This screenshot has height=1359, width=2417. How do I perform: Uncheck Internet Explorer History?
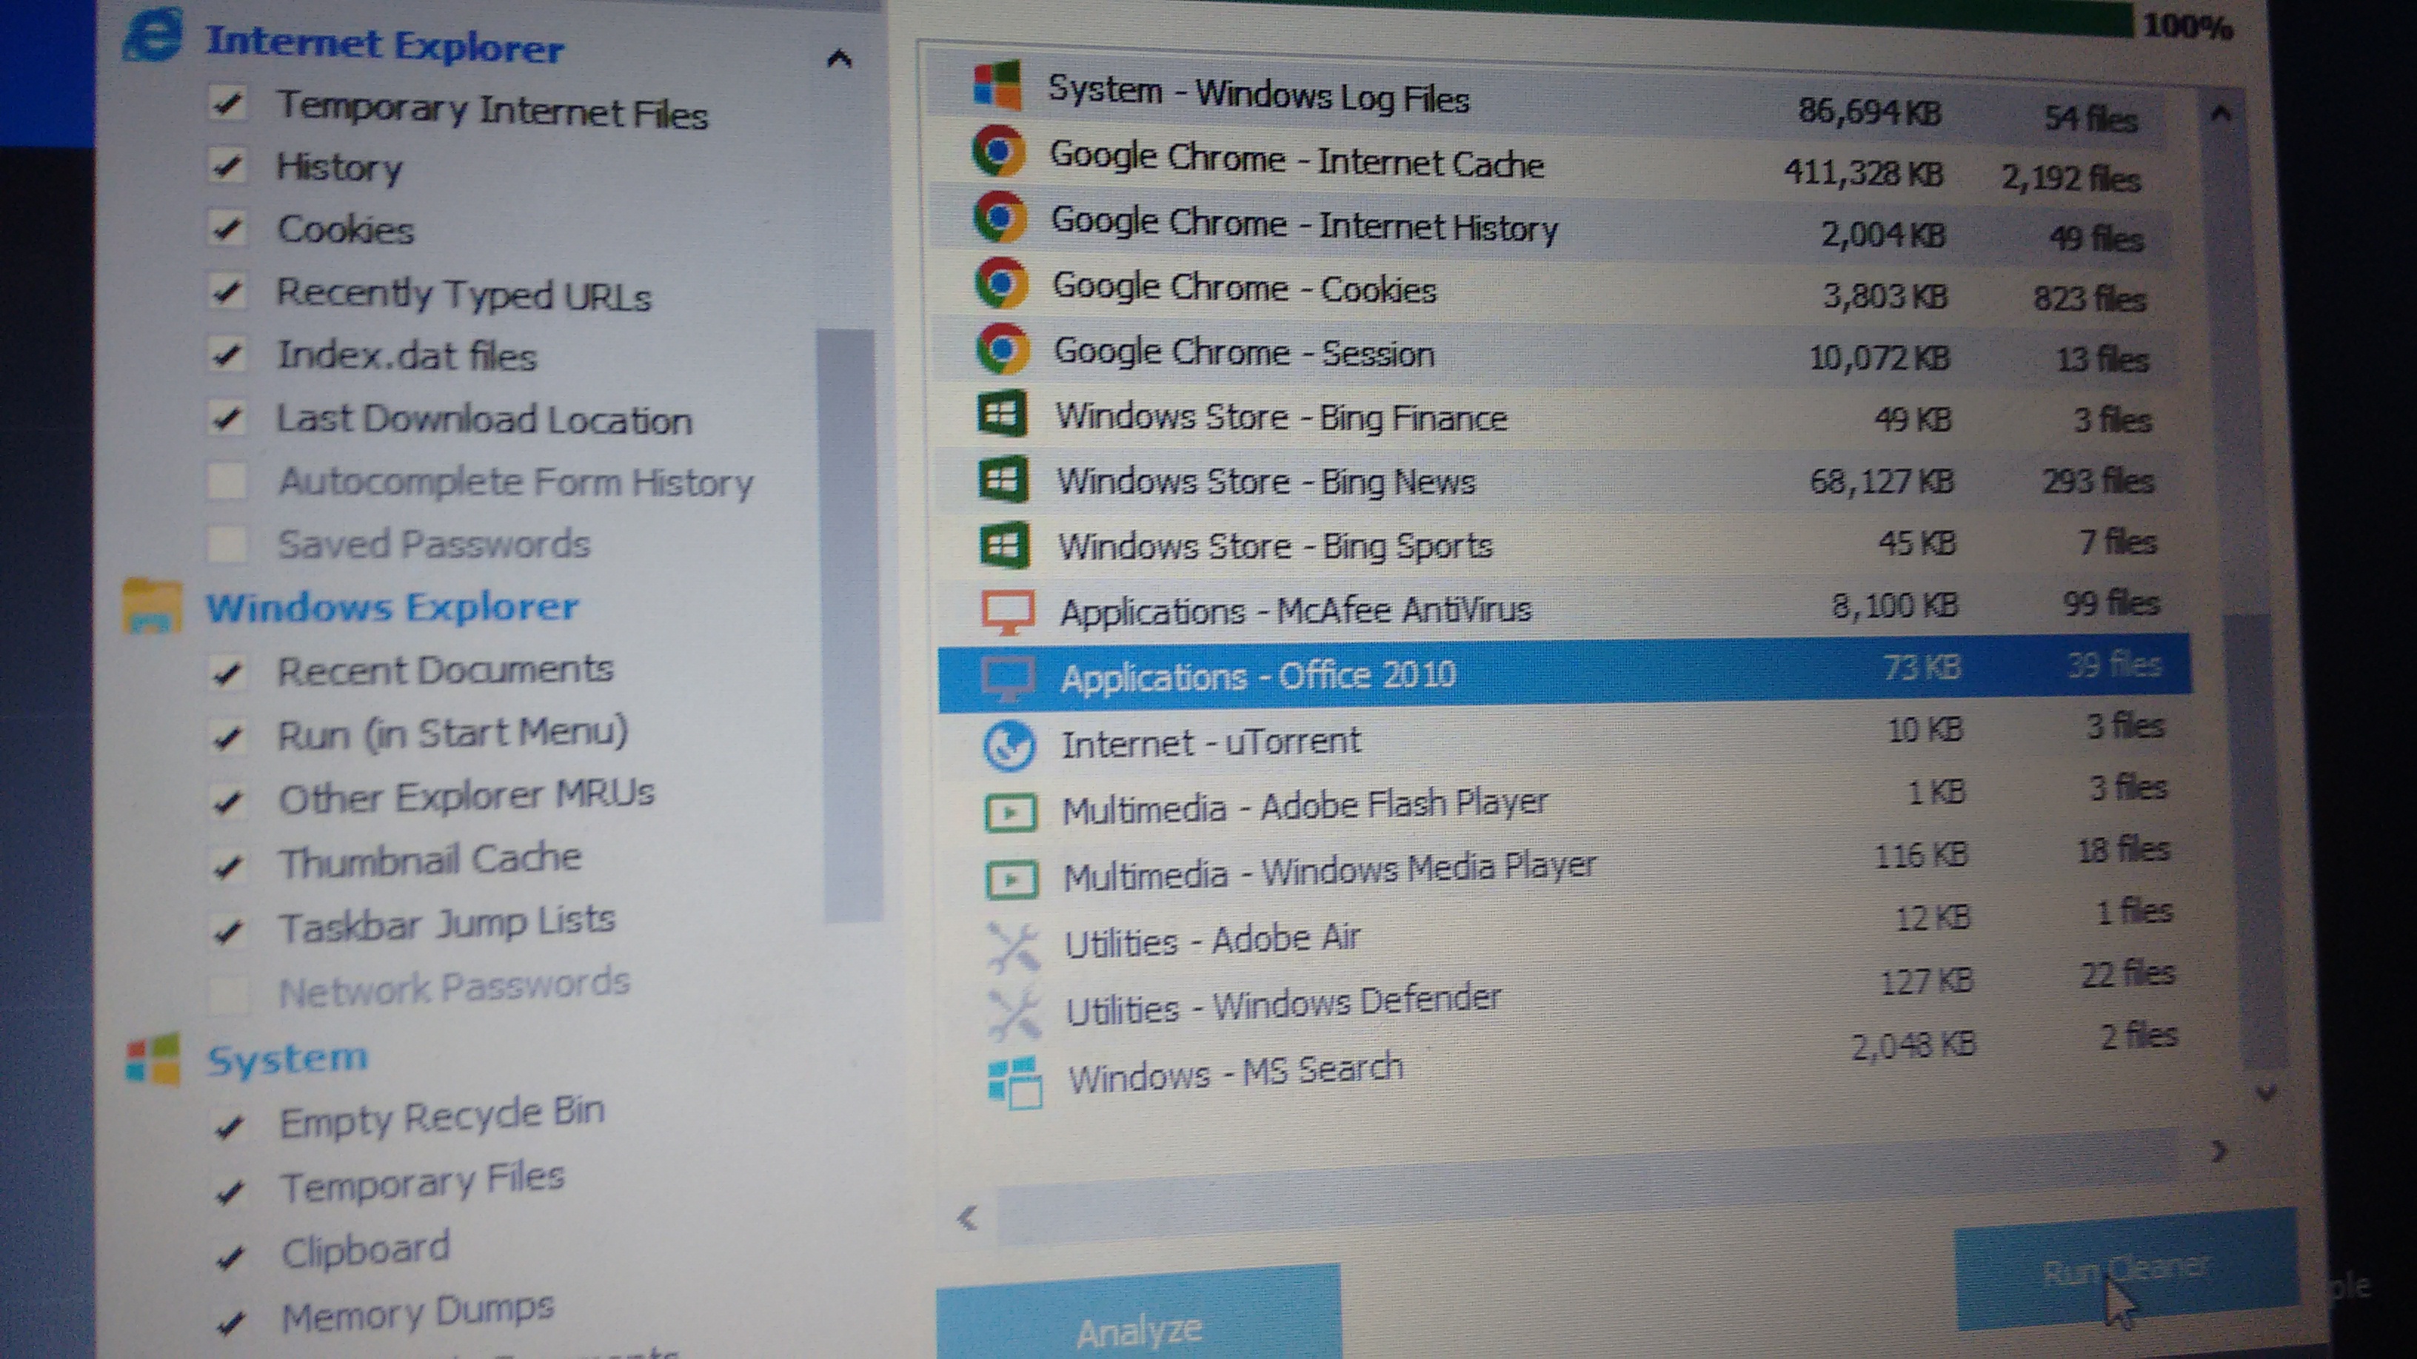point(227,166)
